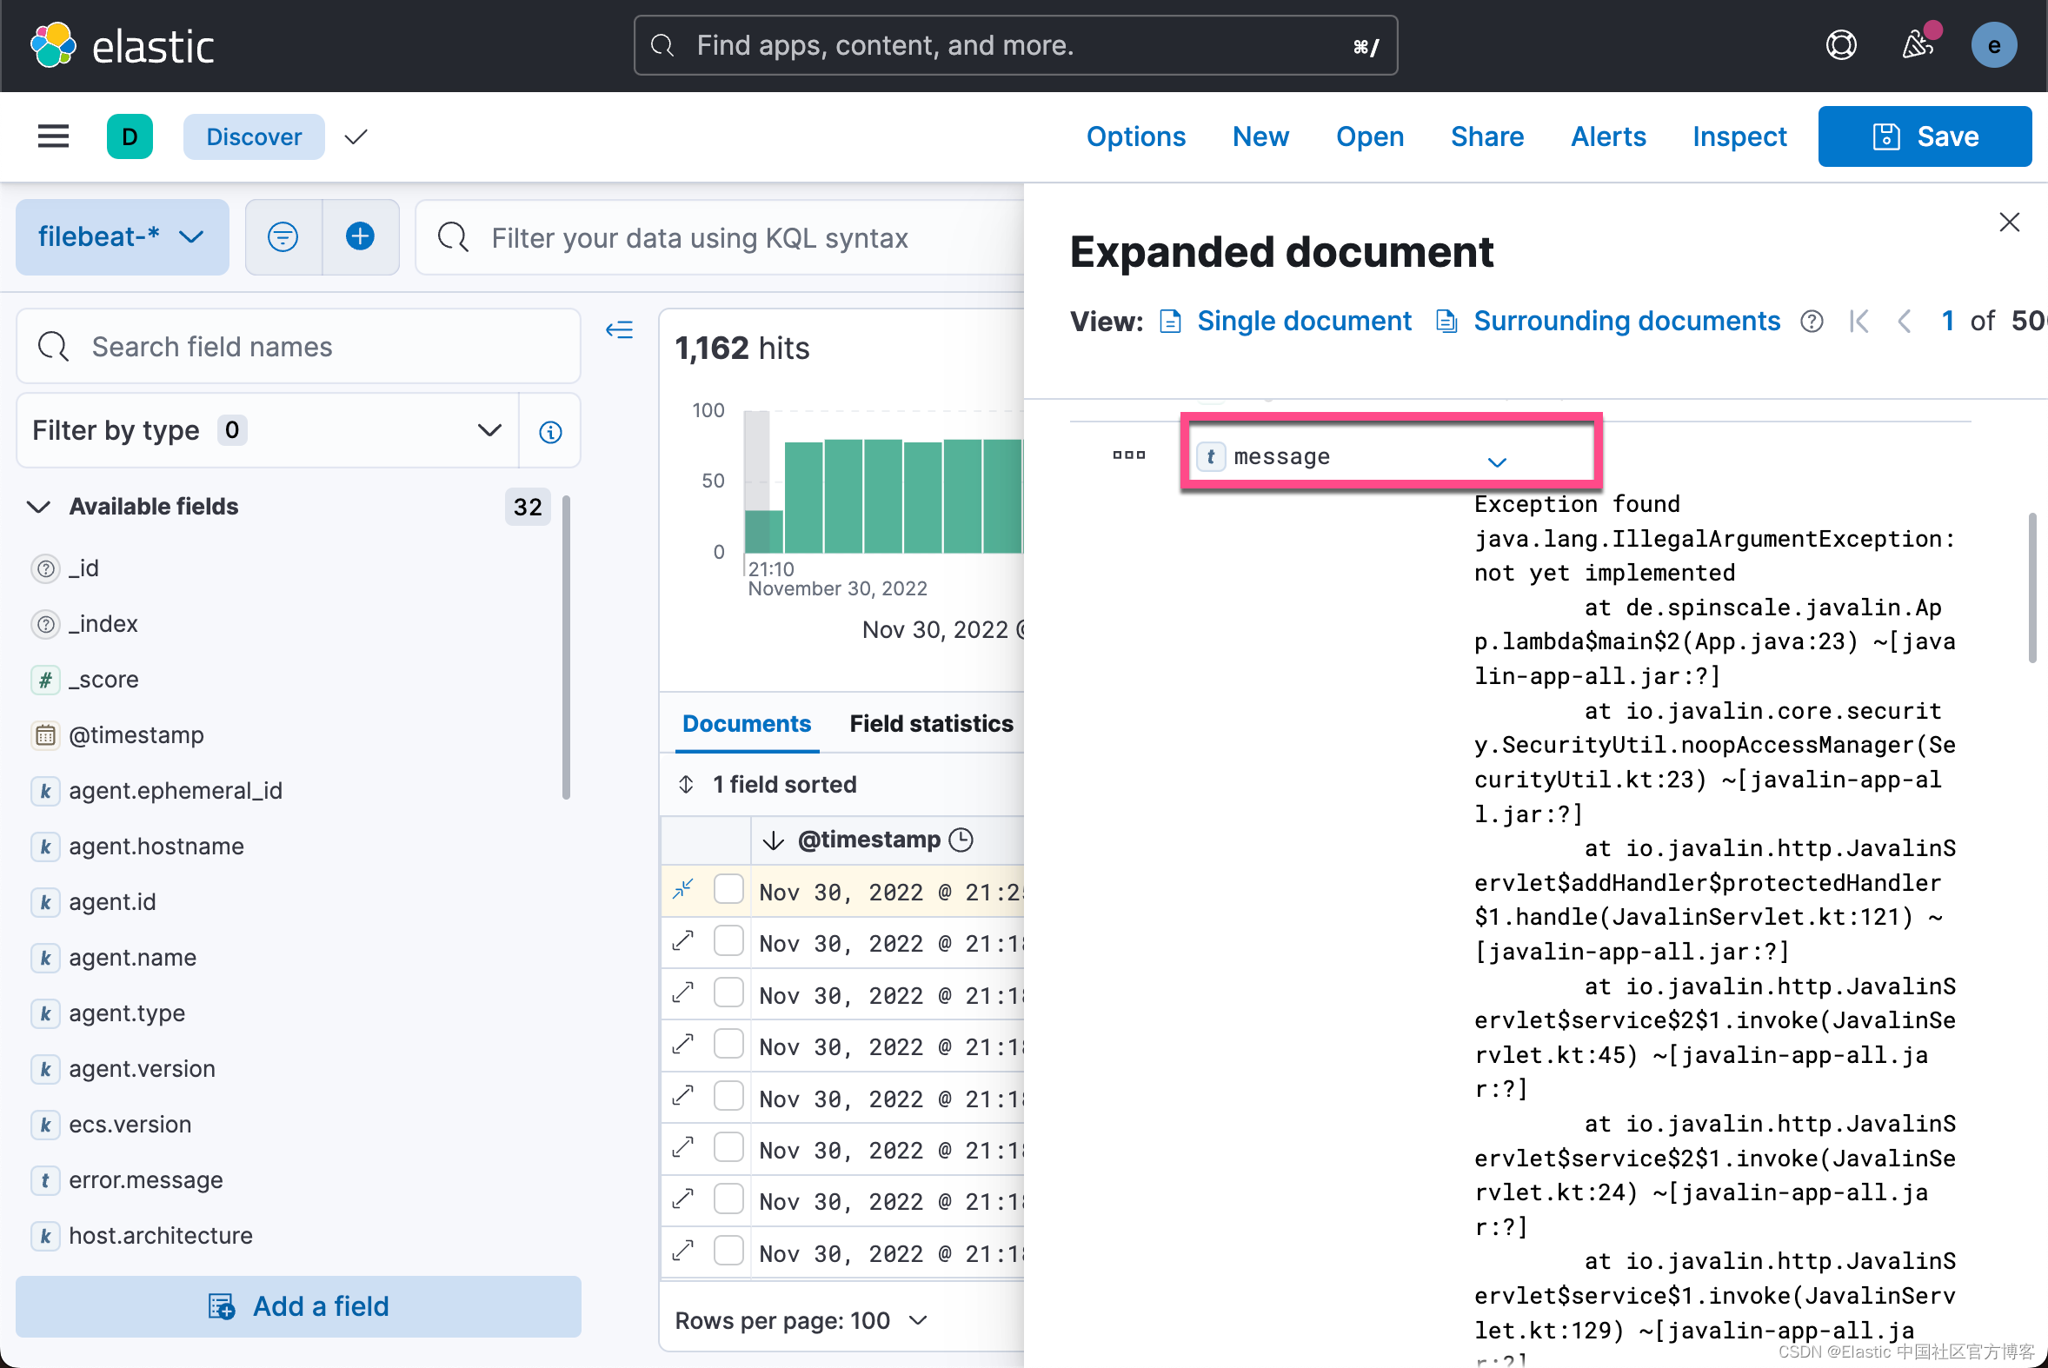This screenshot has width=2048, height=1368.
Task: Click the add filter plus icon
Action: (361, 237)
